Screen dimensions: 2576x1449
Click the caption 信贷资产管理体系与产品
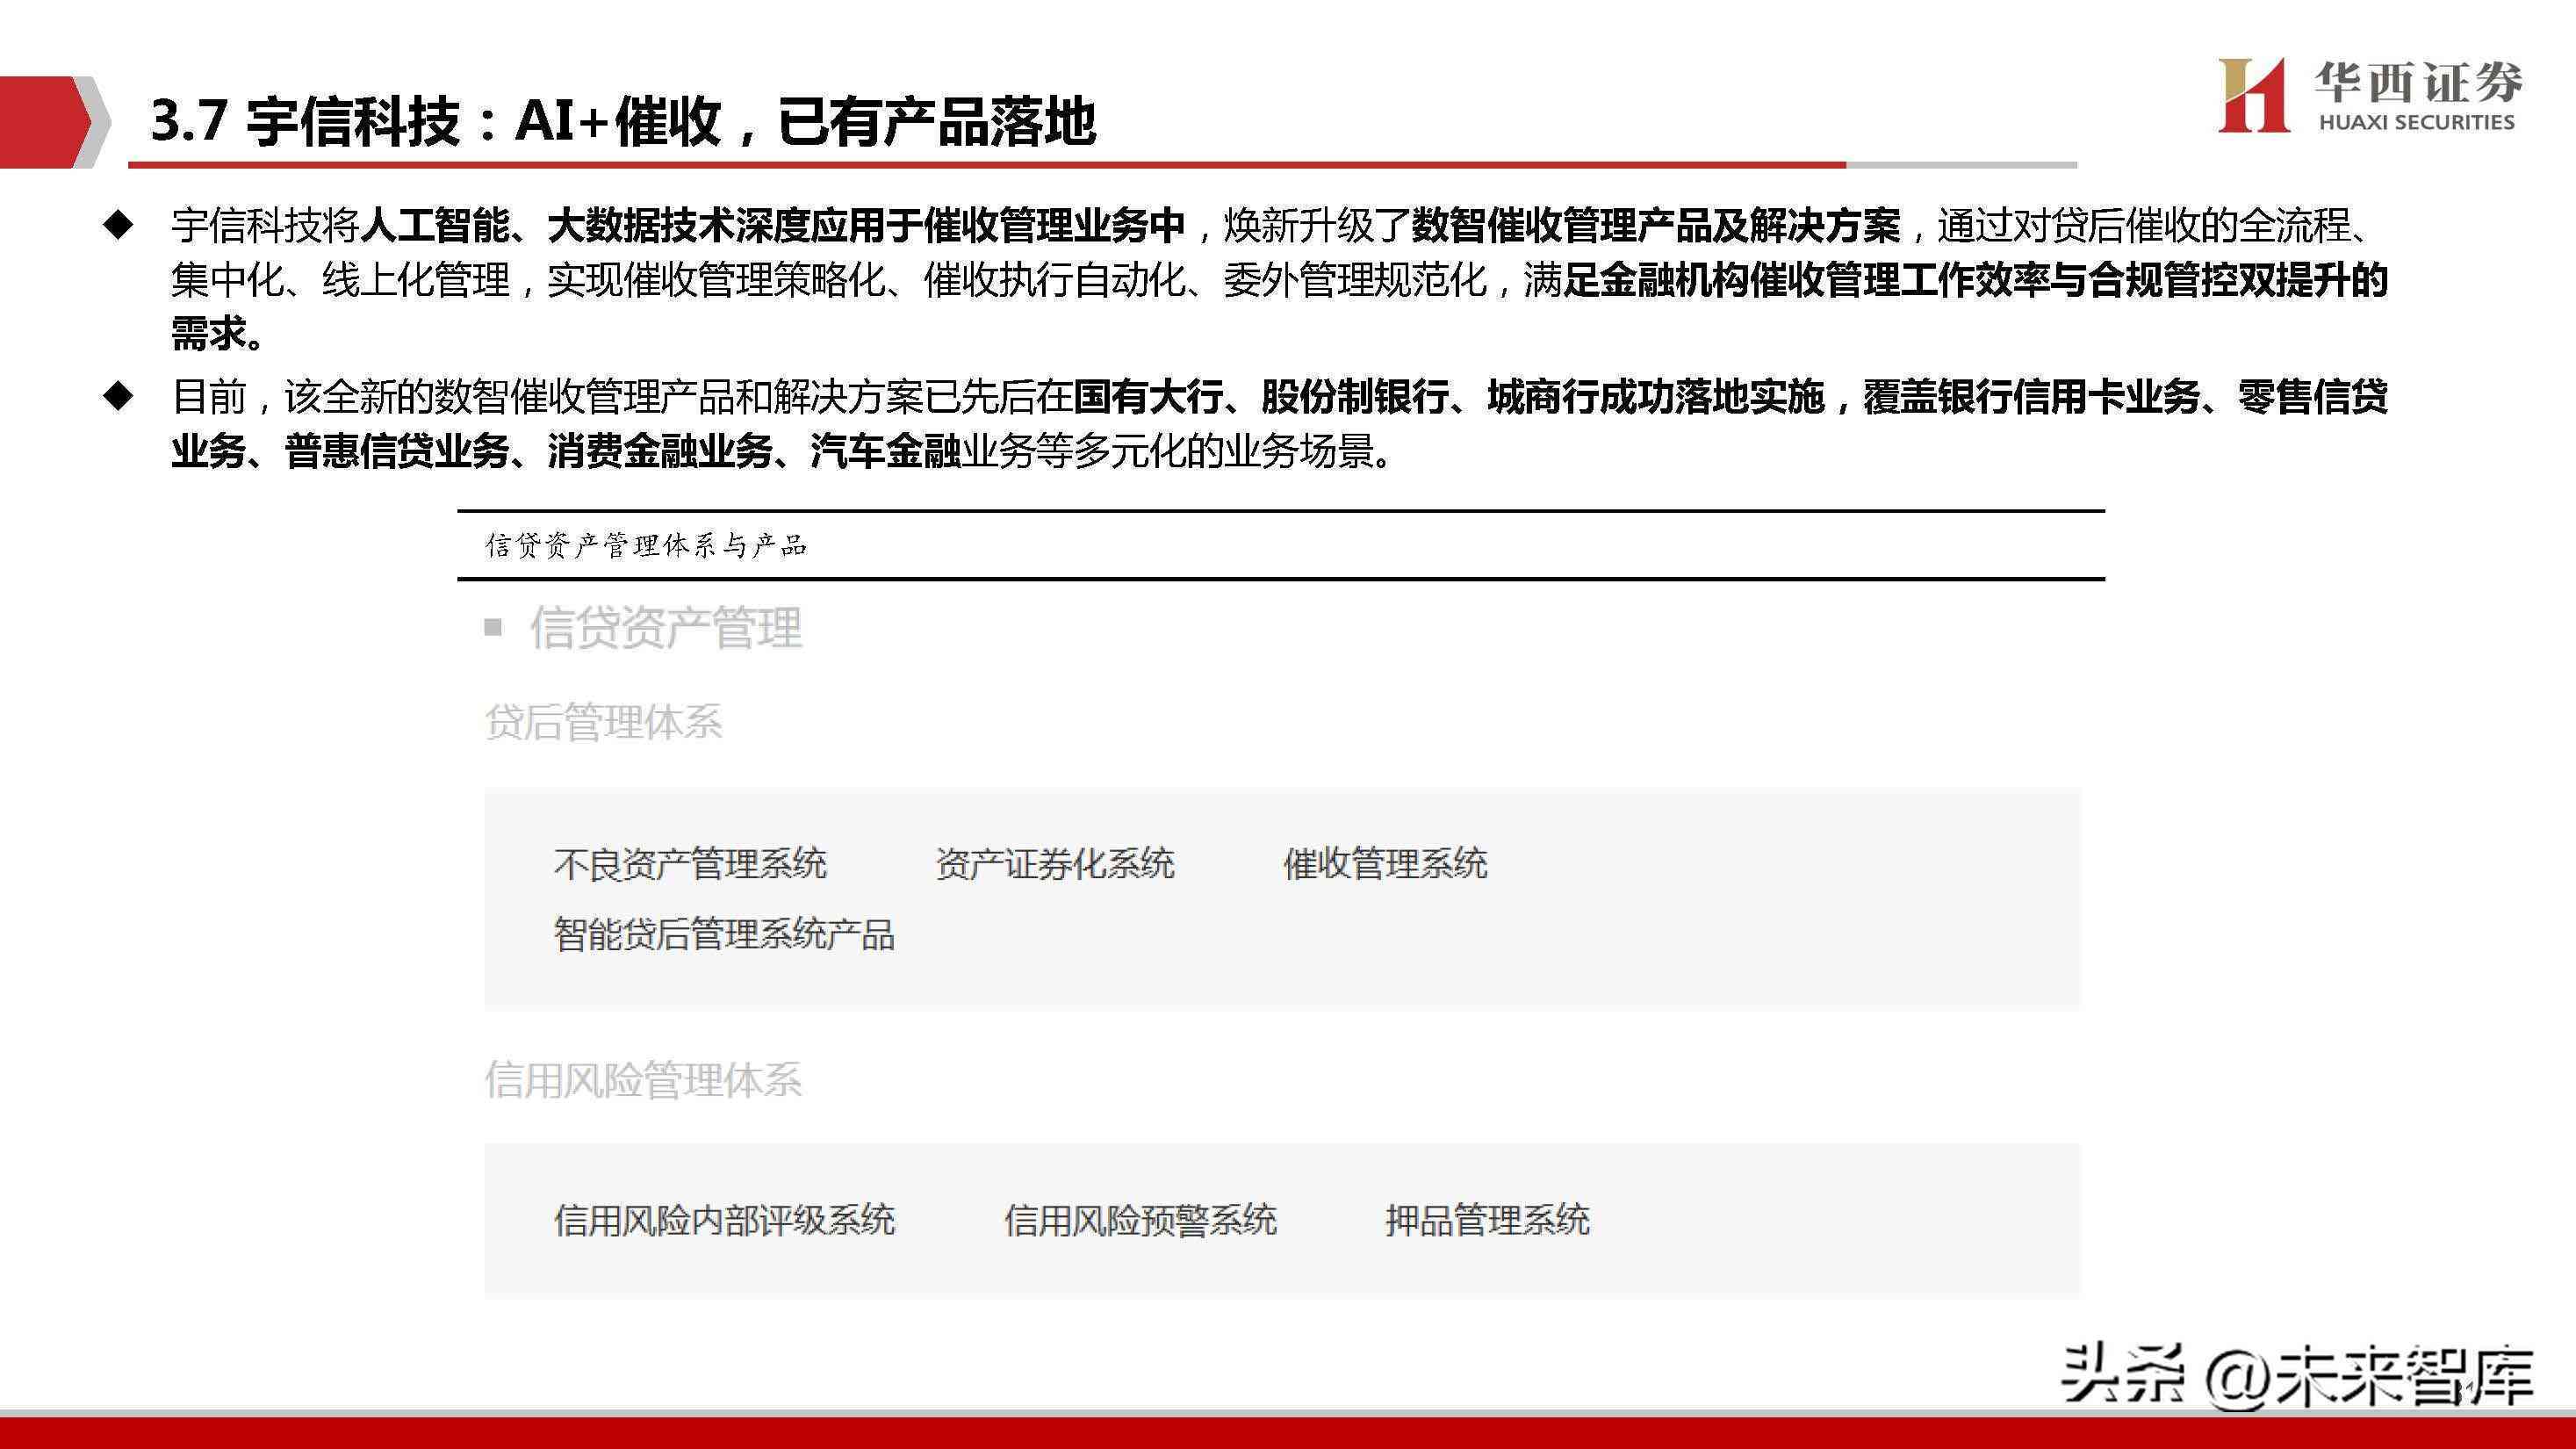pos(646,546)
